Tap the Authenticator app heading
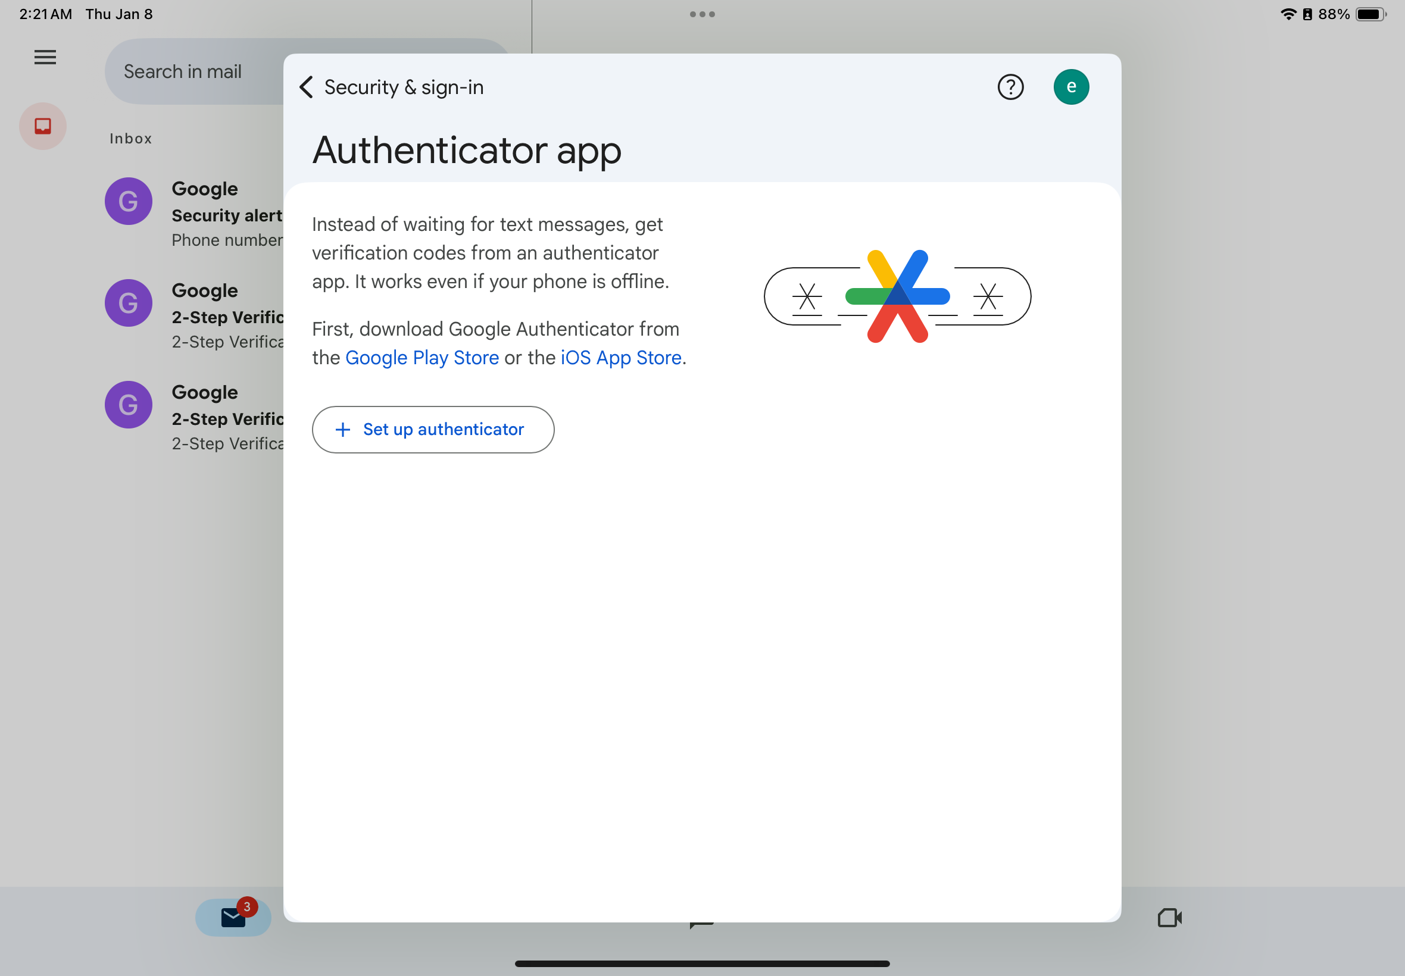Viewport: 1405px width, 976px height. (467, 151)
